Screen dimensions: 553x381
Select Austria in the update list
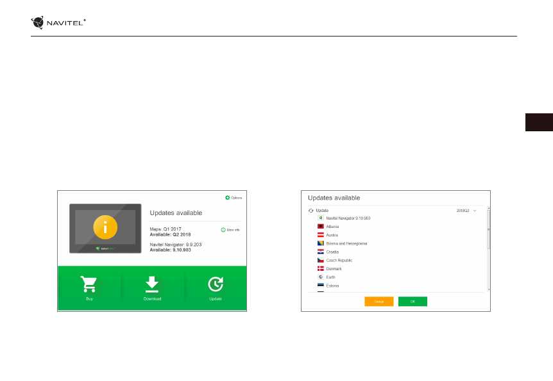pos(332,235)
